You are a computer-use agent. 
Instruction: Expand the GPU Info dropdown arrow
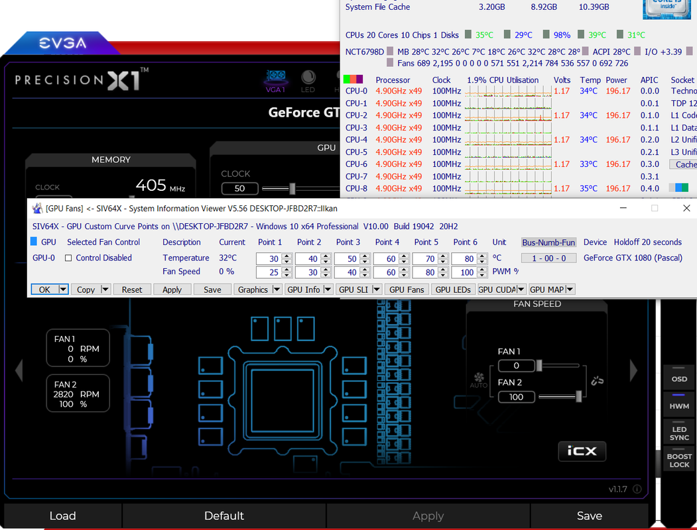(x=328, y=290)
